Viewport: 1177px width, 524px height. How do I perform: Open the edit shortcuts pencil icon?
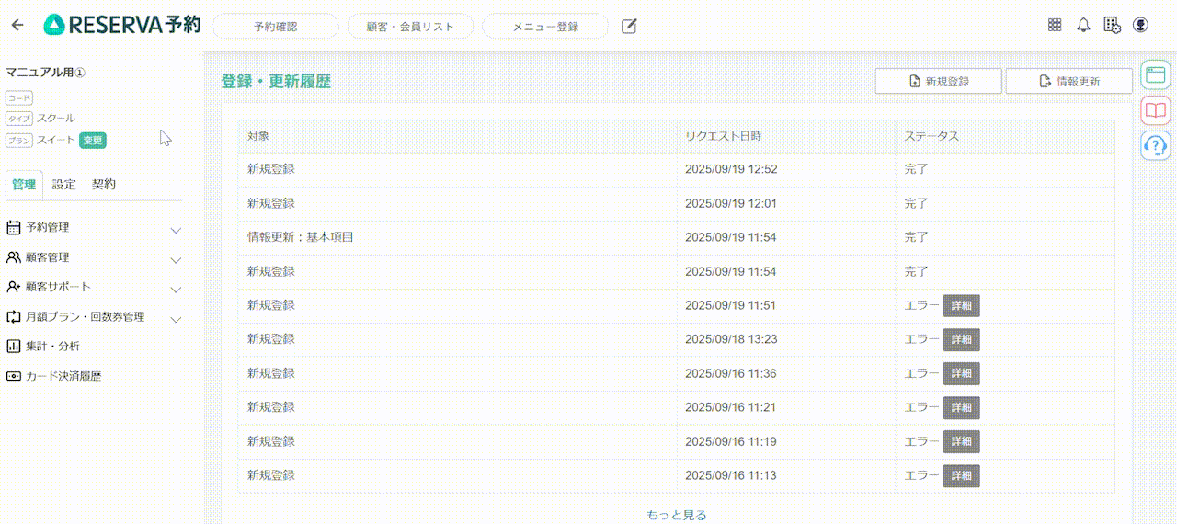[x=629, y=26]
